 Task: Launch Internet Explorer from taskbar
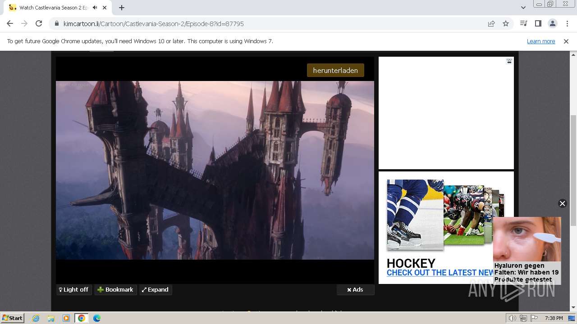pos(36,318)
